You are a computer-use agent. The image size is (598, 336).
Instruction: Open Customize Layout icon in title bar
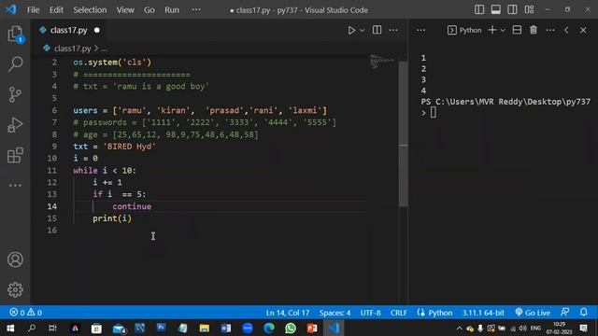coord(529,10)
